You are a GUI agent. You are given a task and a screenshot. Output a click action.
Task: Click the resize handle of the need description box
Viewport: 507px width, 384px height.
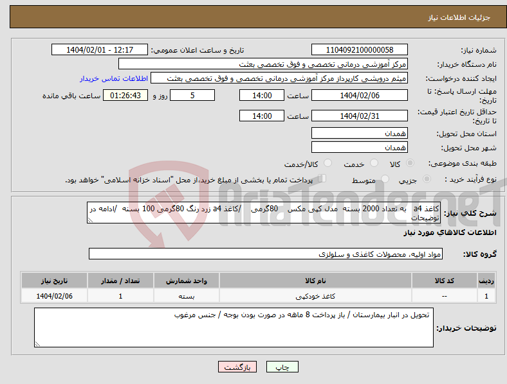coord(90,220)
